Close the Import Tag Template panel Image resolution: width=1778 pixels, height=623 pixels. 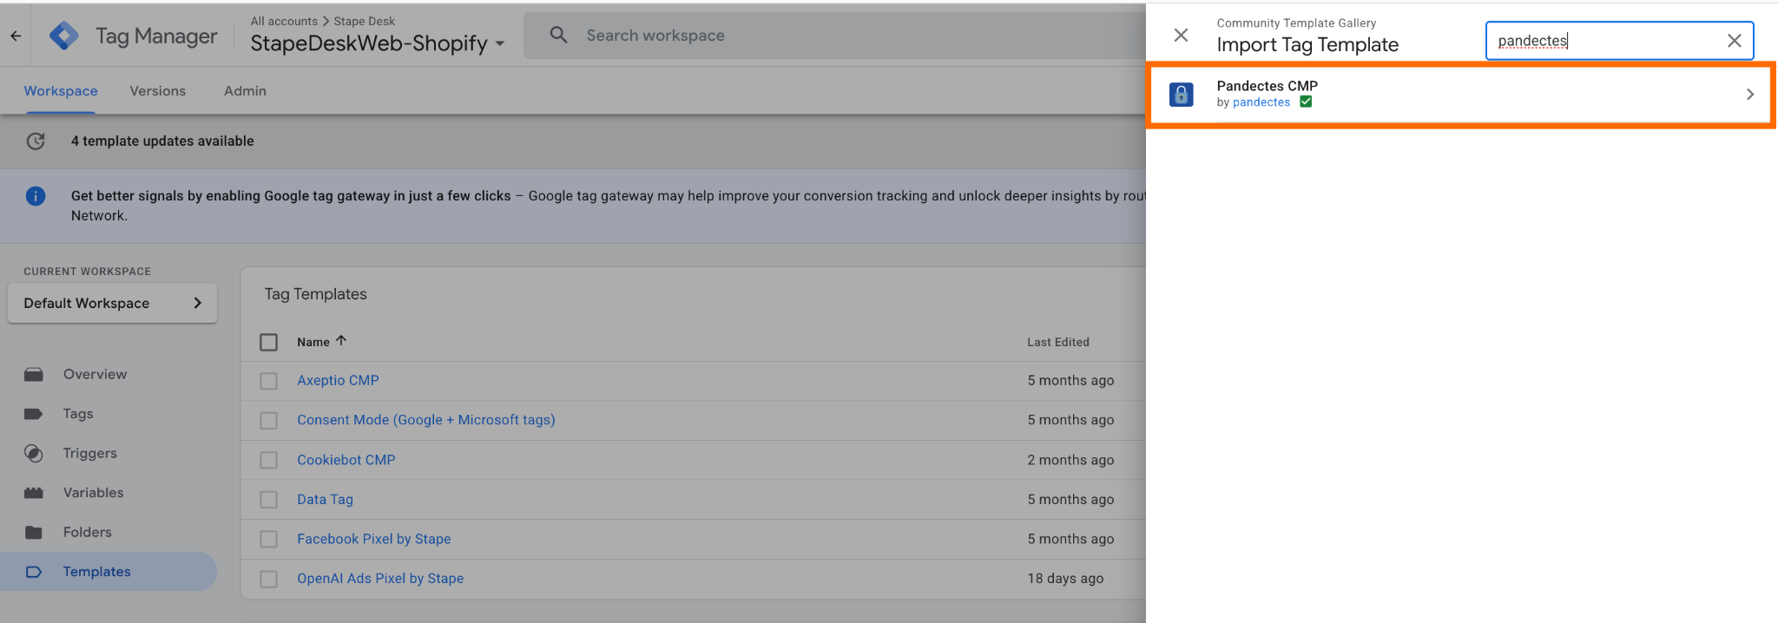[1181, 35]
